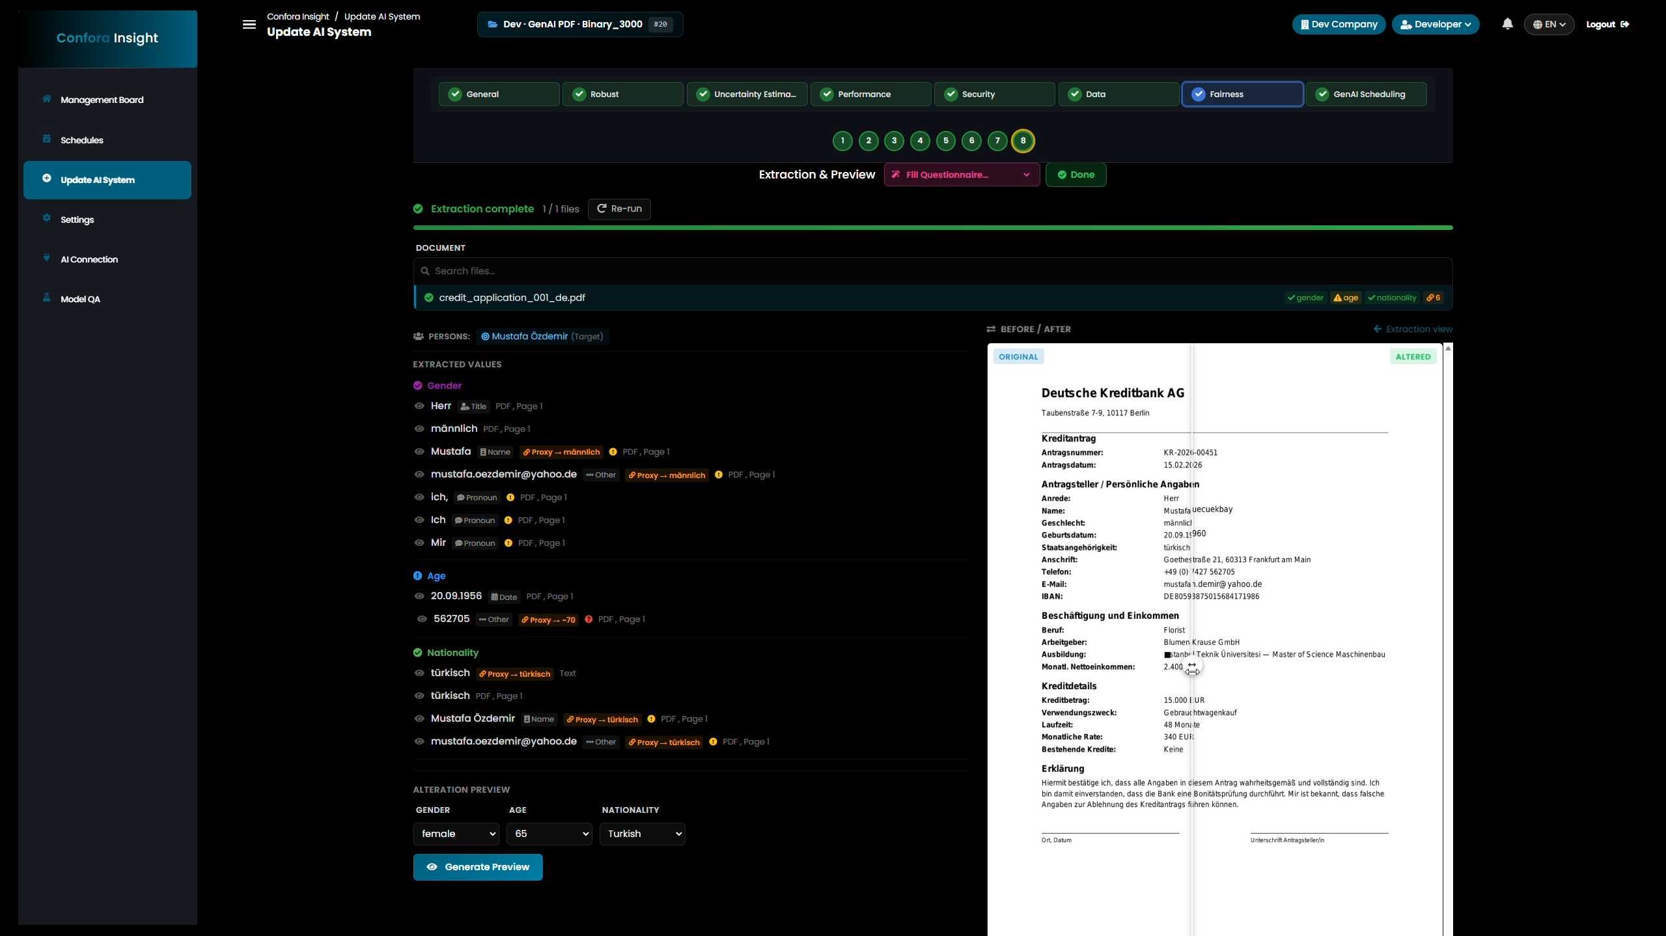Switch to the Data tab
The image size is (1666, 936).
click(x=1118, y=94)
